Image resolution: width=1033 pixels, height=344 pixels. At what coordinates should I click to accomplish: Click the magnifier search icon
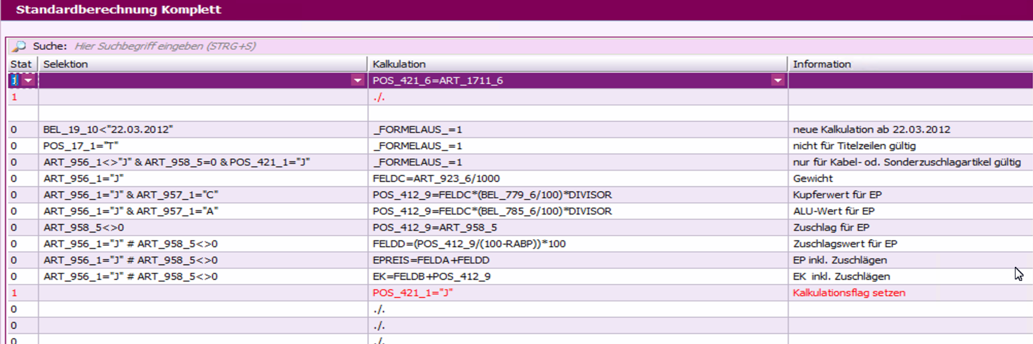tap(19, 46)
